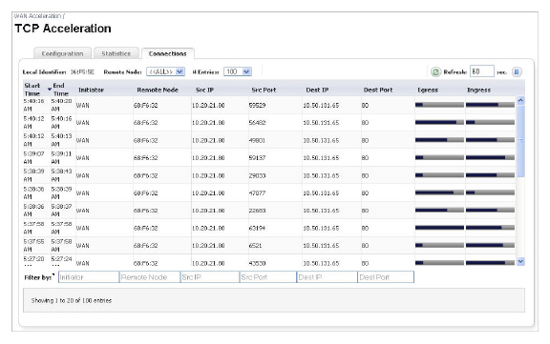Click the scrollbar down arrow in the table

coord(520,261)
